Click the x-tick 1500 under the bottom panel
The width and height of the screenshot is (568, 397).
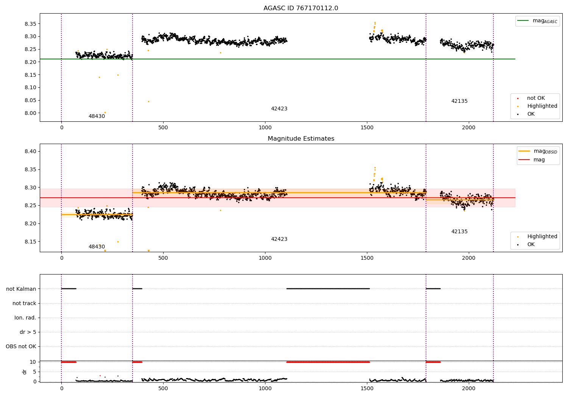tap(367, 389)
